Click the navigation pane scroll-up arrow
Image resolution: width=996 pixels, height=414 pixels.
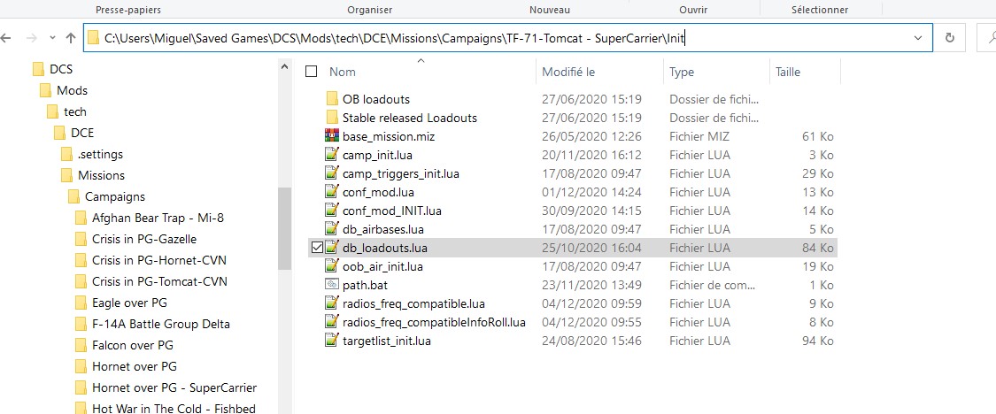(284, 65)
